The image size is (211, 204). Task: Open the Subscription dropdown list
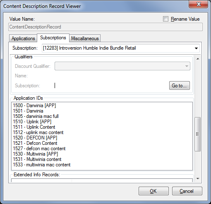(196, 48)
